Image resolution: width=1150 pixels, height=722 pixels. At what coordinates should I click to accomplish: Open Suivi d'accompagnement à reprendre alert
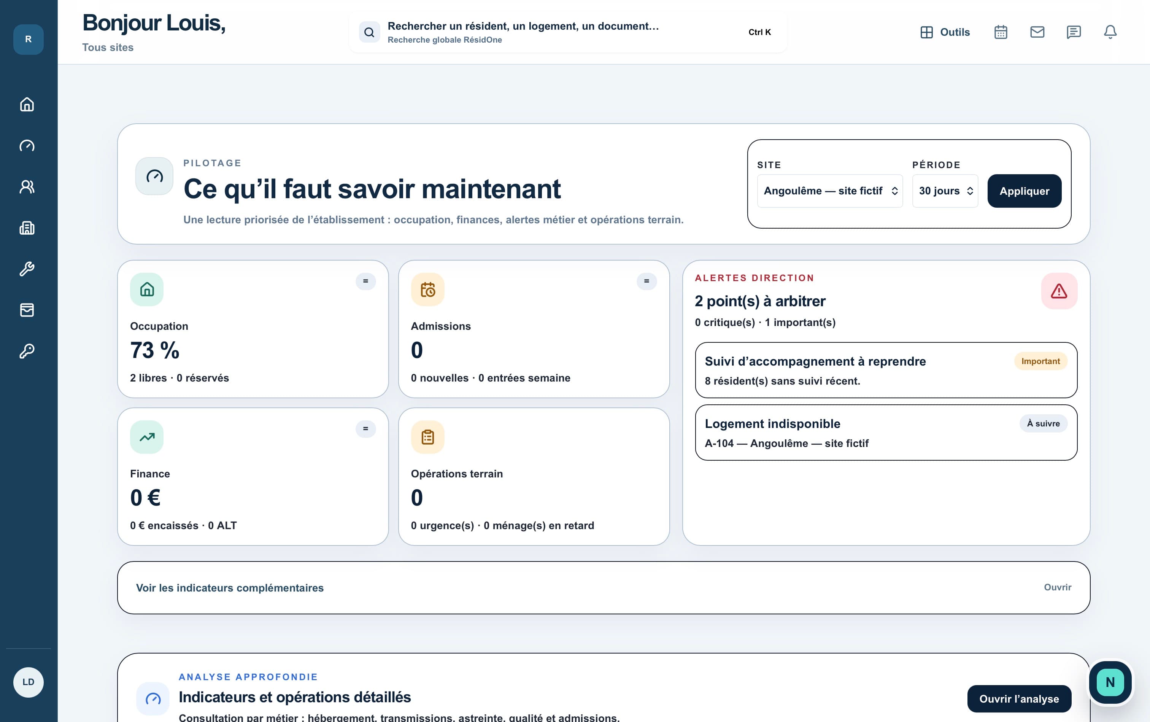pyautogui.click(x=886, y=370)
